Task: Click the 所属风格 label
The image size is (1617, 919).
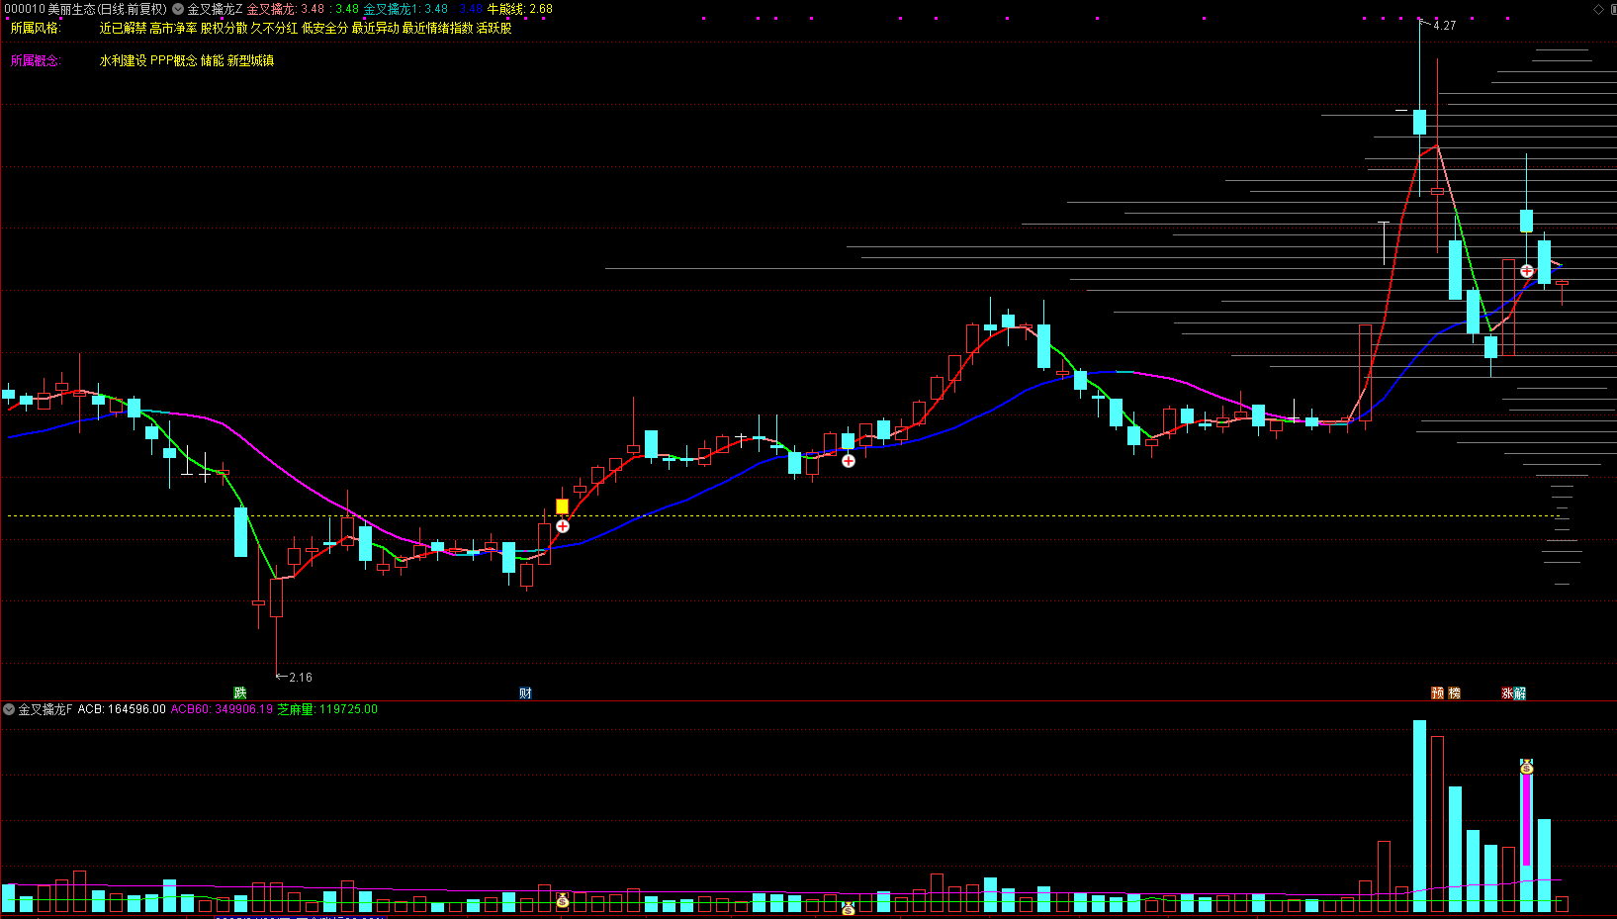Action: tap(36, 28)
